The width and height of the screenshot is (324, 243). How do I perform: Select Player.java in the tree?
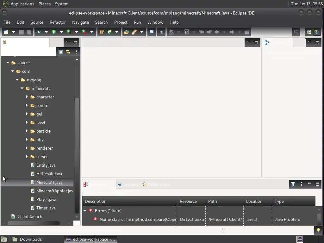coord(46,199)
